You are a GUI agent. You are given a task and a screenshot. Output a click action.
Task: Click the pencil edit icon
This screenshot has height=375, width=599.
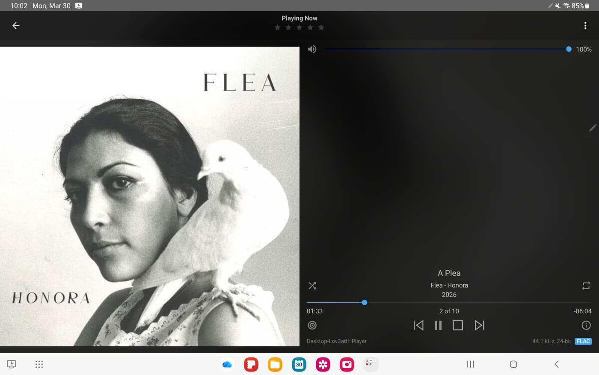pyautogui.click(x=593, y=128)
